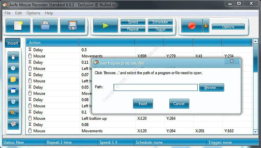Select the Delay 0.11 row
Image resolution: width=261 pixels, height=148 pixels.
pyautogui.click(x=59, y=62)
